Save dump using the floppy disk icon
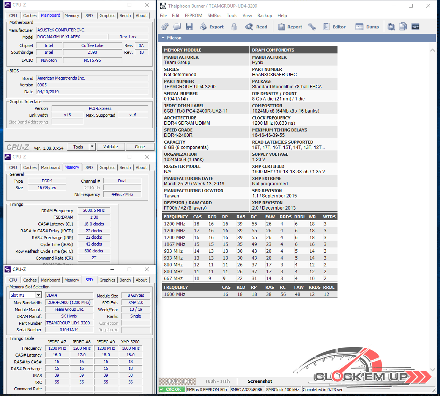440x396 pixels. (189, 27)
